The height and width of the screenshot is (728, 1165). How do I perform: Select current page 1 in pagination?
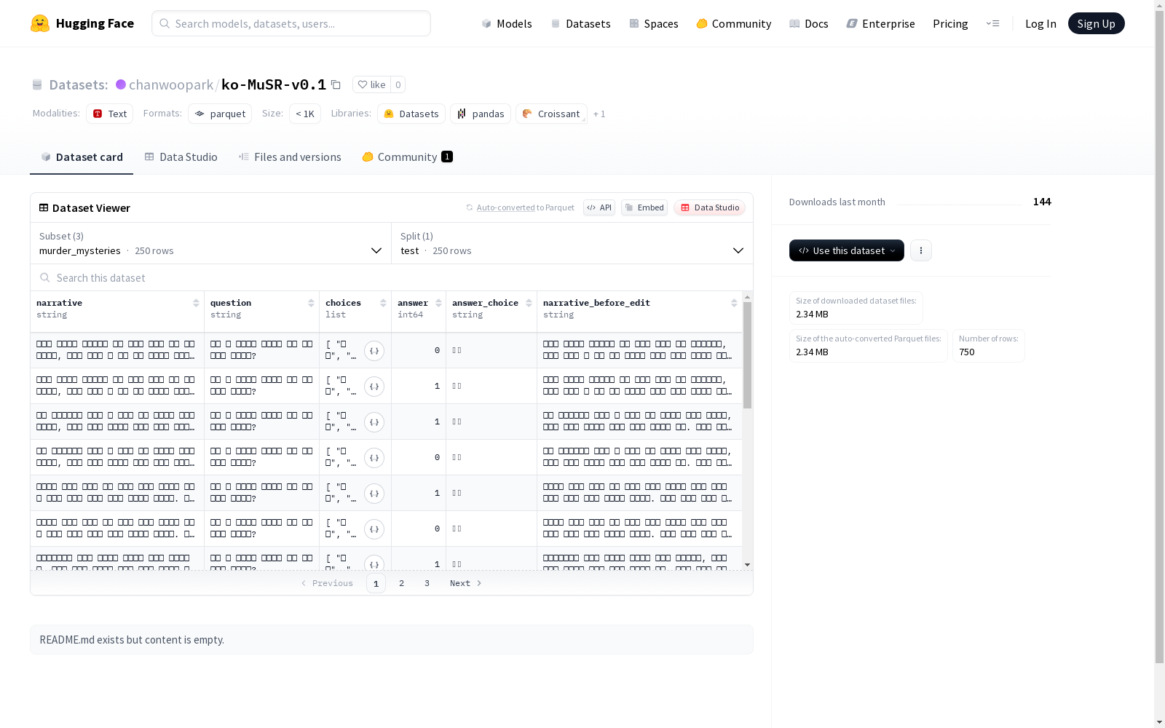point(376,583)
